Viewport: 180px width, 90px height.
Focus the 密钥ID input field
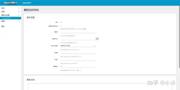(78, 32)
